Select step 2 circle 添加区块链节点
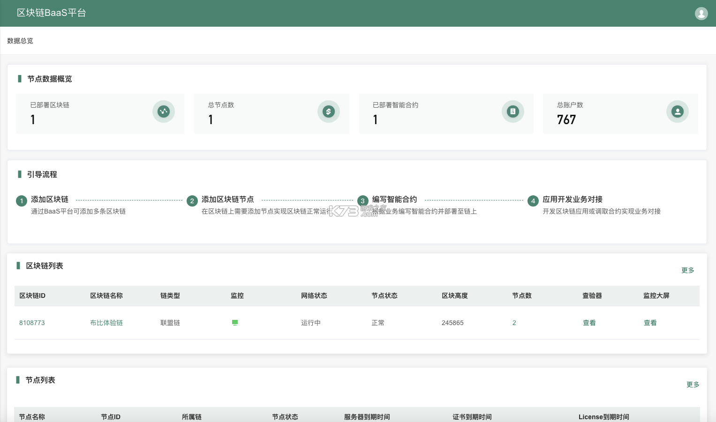The width and height of the screenshot is (716, 422). coord(192,201)
